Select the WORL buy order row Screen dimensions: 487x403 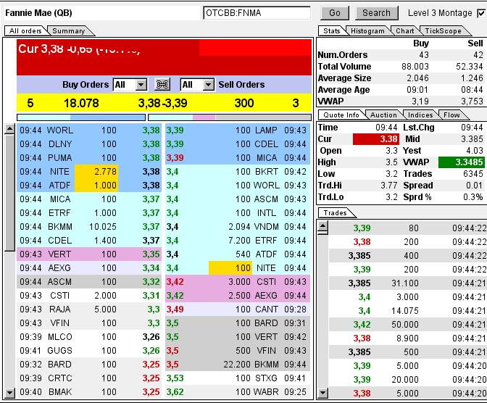(89, 130)
